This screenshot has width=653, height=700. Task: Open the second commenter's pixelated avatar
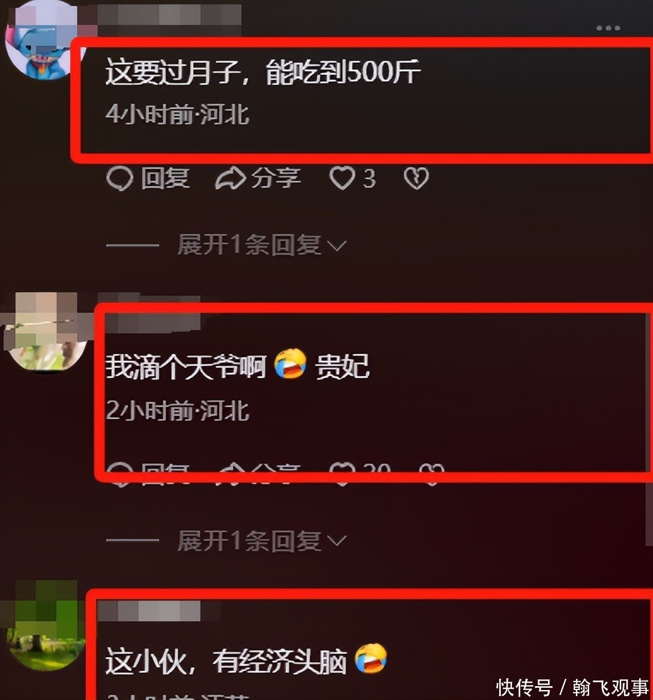tap(46, 332)
